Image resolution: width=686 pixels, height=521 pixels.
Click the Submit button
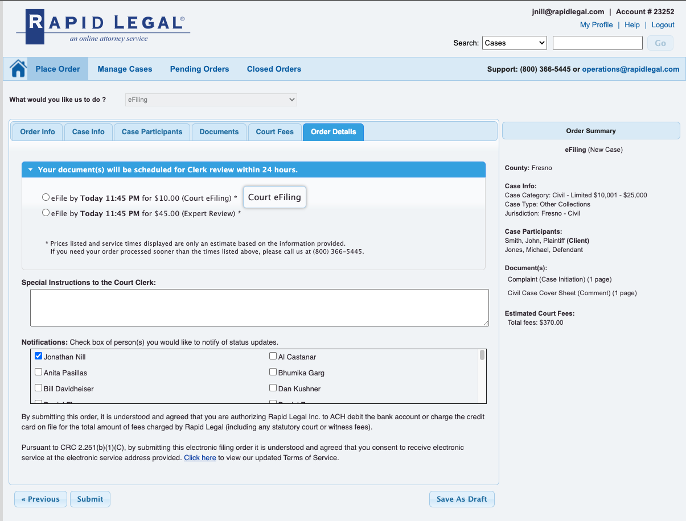(90, 499)
